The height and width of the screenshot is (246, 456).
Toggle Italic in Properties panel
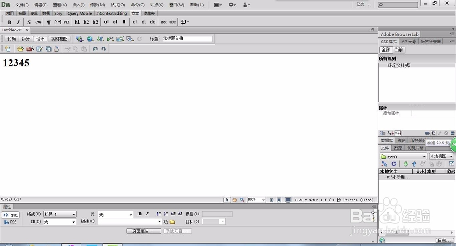click(x=147, y=214)
